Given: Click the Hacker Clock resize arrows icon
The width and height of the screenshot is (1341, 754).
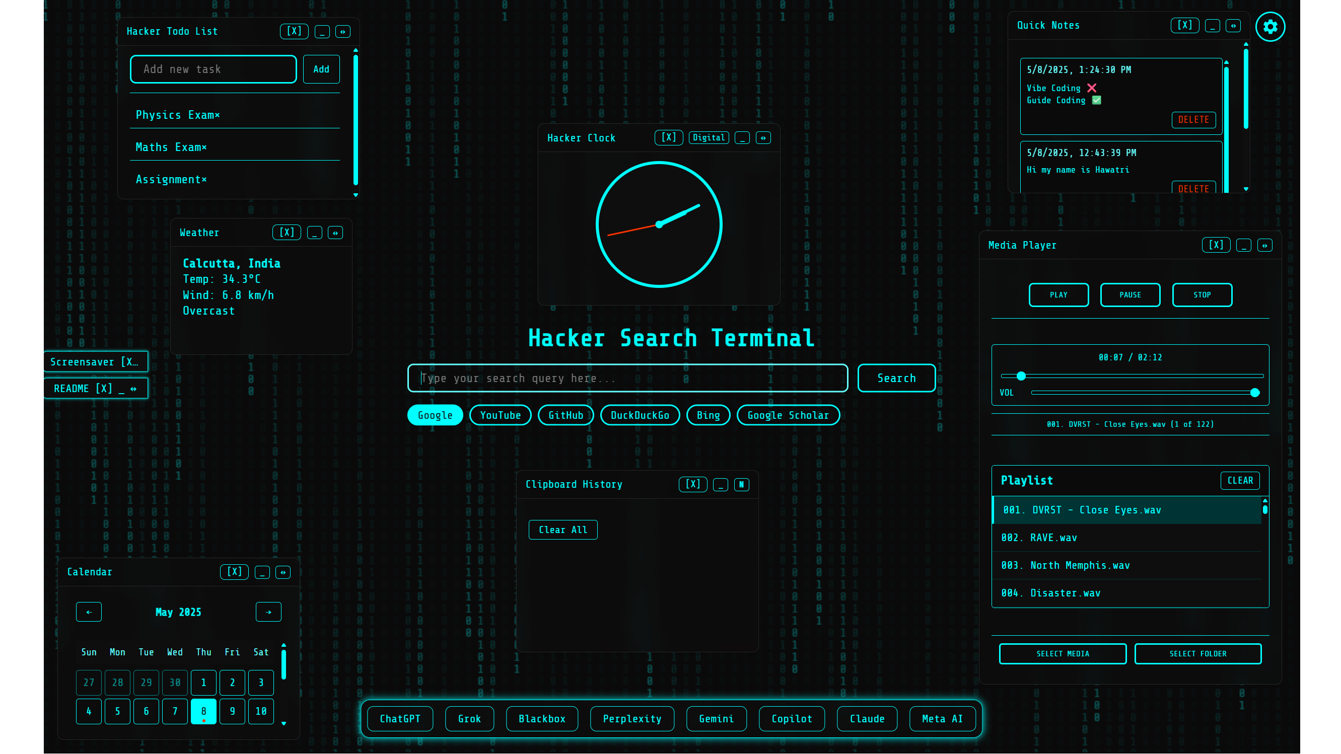Looking at the screenshot, I should click(x=763, y=138).
